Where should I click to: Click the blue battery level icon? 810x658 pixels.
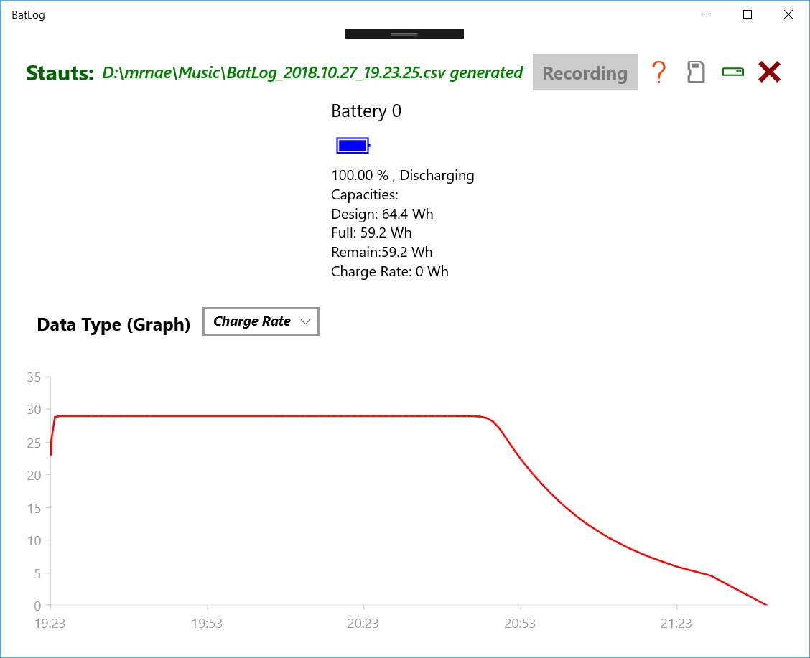[x=353, y=146]
